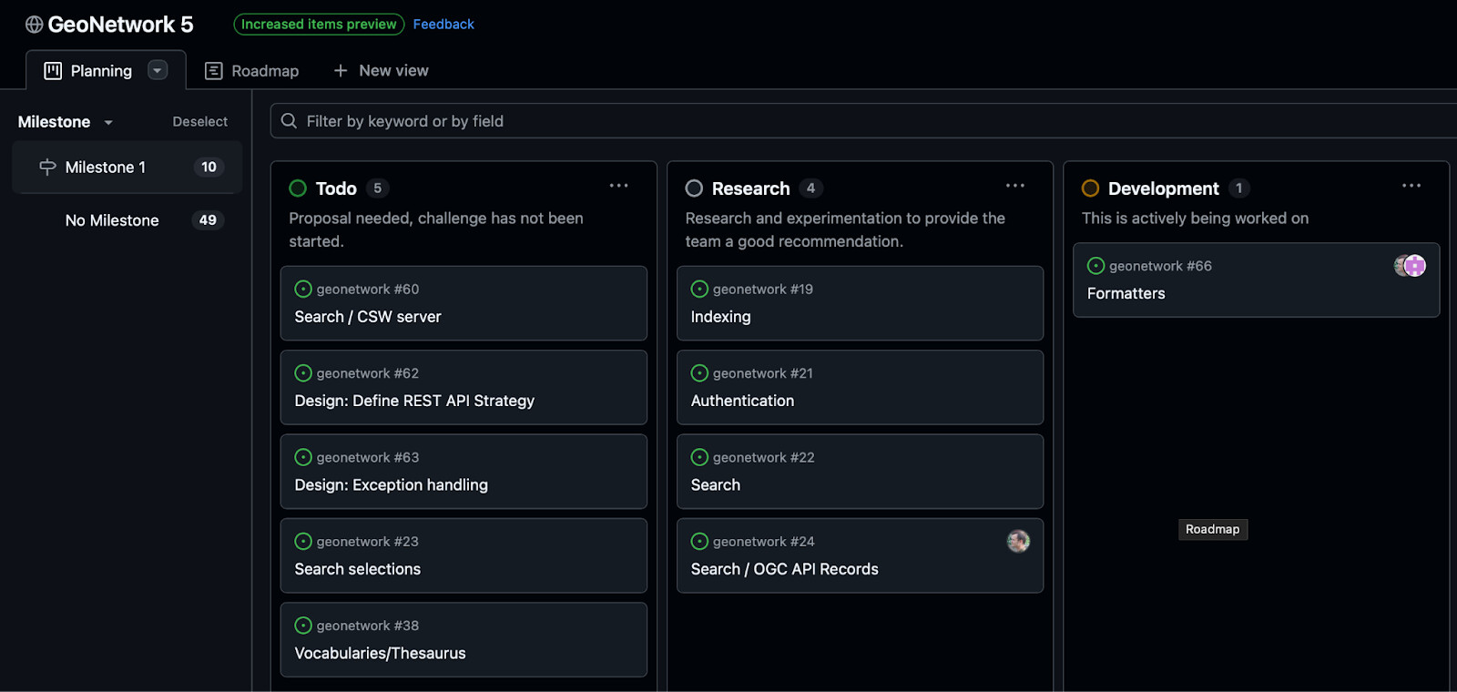The width and height of the screenshot is (1457, 692).
Task: Open the Milestone grouping dropdown
Action: click(x=66, y=122)
